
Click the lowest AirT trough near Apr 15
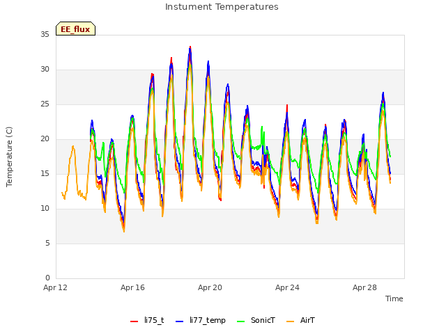[x=124, y=231]
